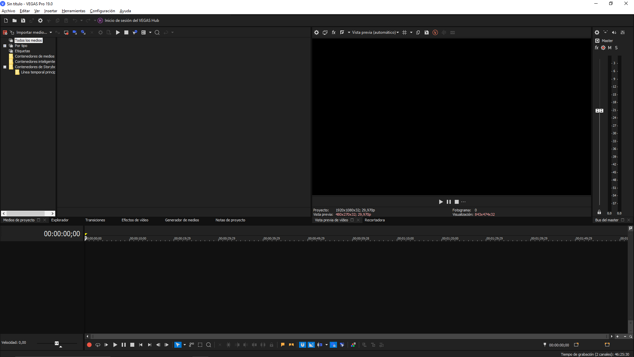Screen dimensions: 634x357
Task: Copy snapshot to clipboard in preview toolbar
Action: coord(418,32)
